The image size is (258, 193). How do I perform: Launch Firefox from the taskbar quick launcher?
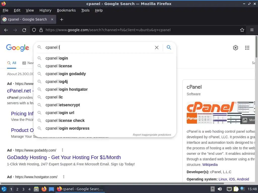pos(44,189)
